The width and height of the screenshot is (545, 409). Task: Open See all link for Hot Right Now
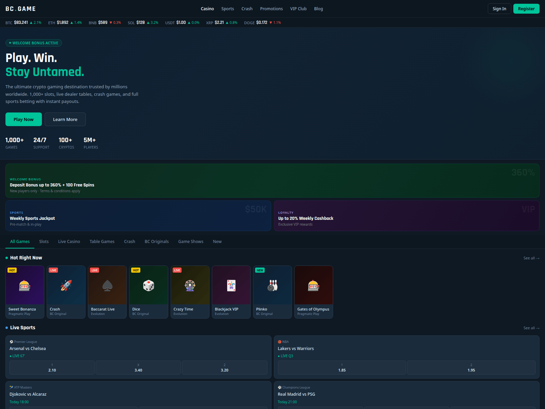pyautogui.click(x=531, y=258)
